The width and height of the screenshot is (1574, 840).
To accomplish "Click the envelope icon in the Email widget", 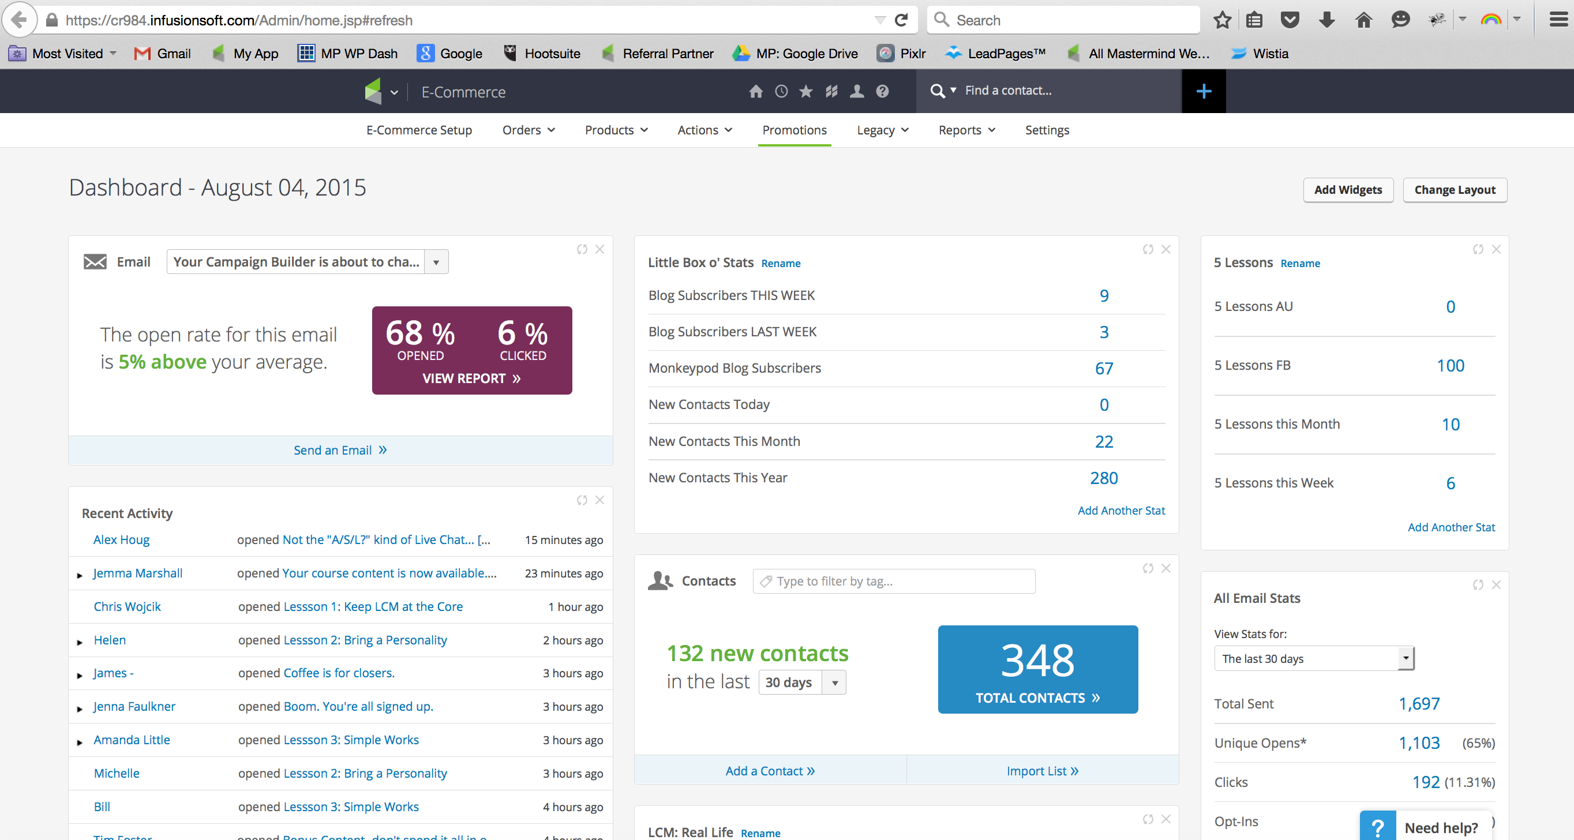I will tap(95, 261).
